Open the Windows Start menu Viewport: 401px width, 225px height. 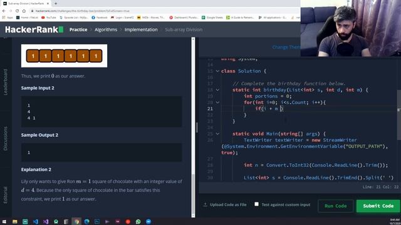click(4, 221)
